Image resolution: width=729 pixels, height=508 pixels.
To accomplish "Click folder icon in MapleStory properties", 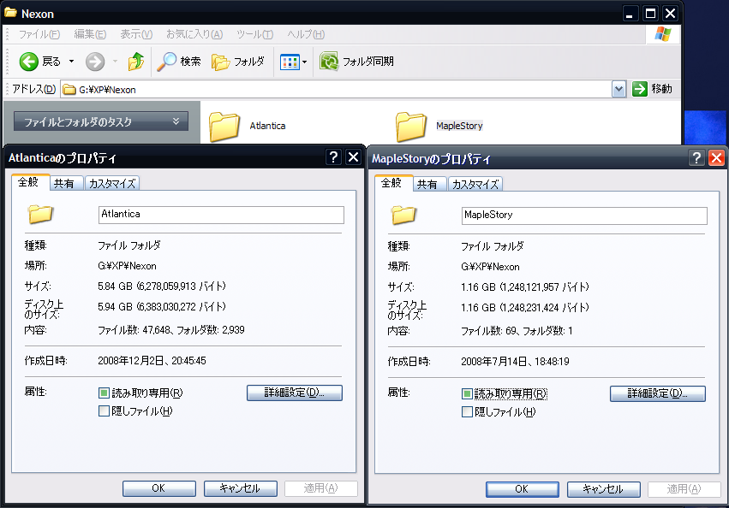I will [x=403, y=215].
